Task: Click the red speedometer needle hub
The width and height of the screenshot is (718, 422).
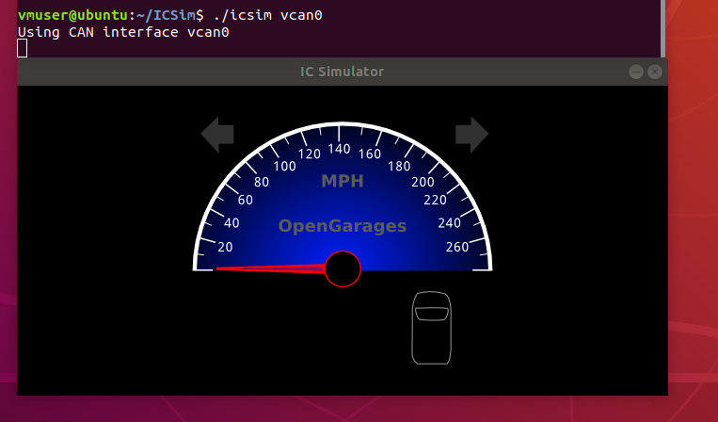Action: [x=343, y=269]
